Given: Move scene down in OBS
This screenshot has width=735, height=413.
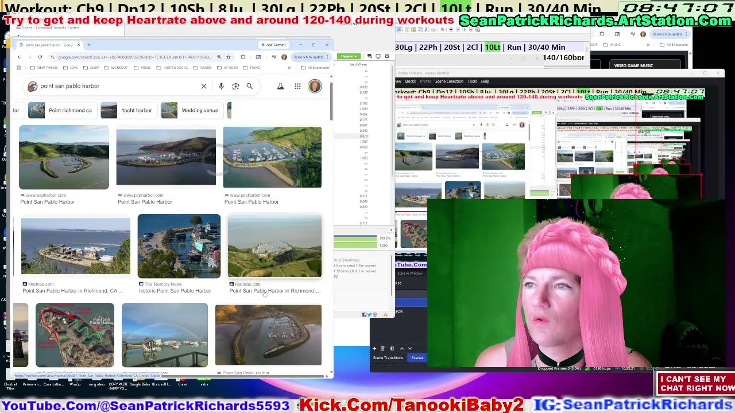Looking at the screenshot, I should point(410,348).
